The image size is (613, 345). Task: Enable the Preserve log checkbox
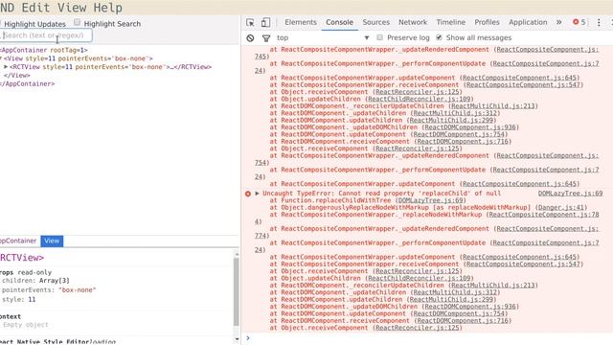pos(379,37)
